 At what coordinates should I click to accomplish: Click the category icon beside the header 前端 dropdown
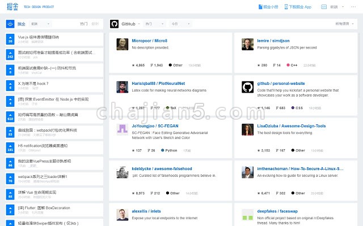[324, 7]
